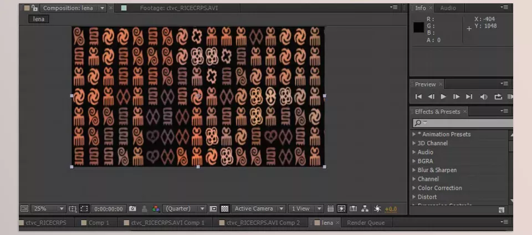Expand the Distort effects category

(x=414, y=197)
